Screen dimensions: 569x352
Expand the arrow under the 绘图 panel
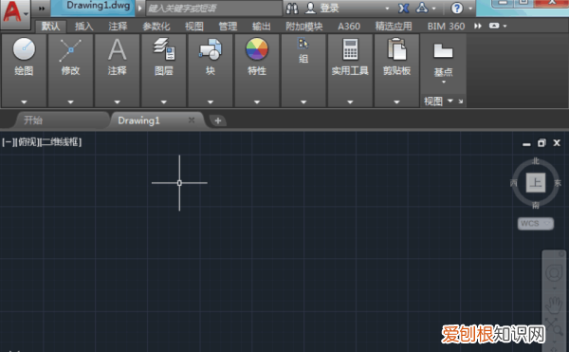click(24, 102)
